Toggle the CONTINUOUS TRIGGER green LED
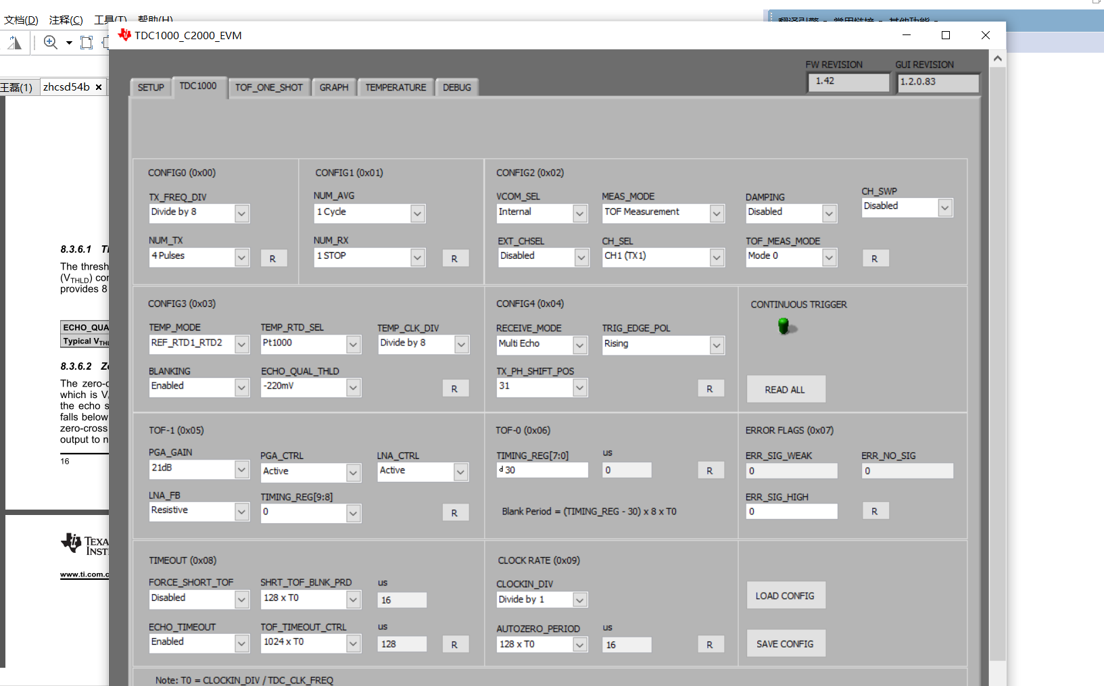 tap(784, 326)
